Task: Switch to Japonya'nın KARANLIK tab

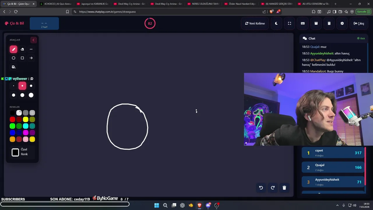Action: pyautogui.click(x=92, y=4)
